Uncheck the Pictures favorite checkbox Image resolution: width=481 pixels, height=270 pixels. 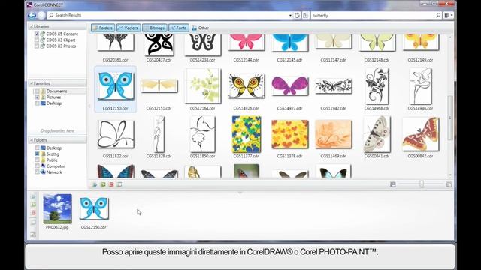click(37, 97)
